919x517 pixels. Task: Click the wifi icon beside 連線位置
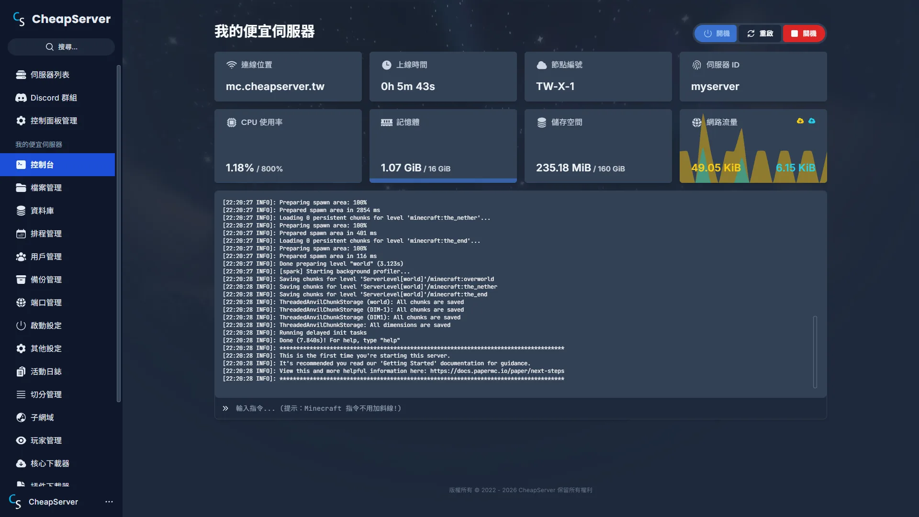[232, 65]
